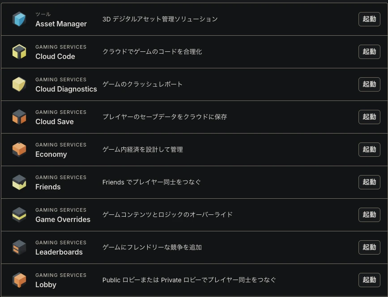Launch Asset Manager with the 起動 button
The height and width of the screenshot is (297, 388).
click(x=369, y=19)
